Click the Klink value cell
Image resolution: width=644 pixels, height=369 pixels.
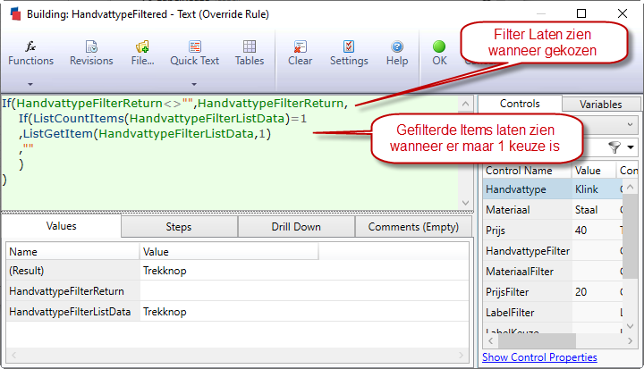[x=594, y=189]
